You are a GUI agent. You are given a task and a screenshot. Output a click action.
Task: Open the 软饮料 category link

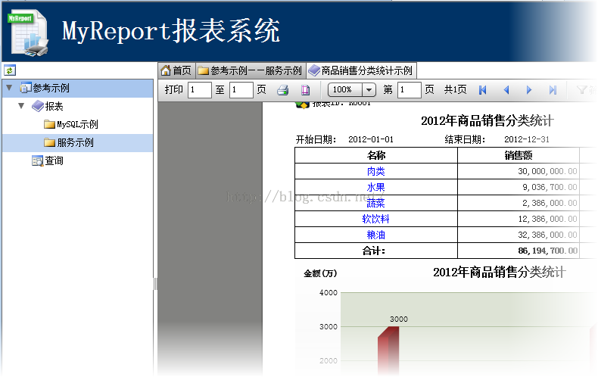coord(375,219)
